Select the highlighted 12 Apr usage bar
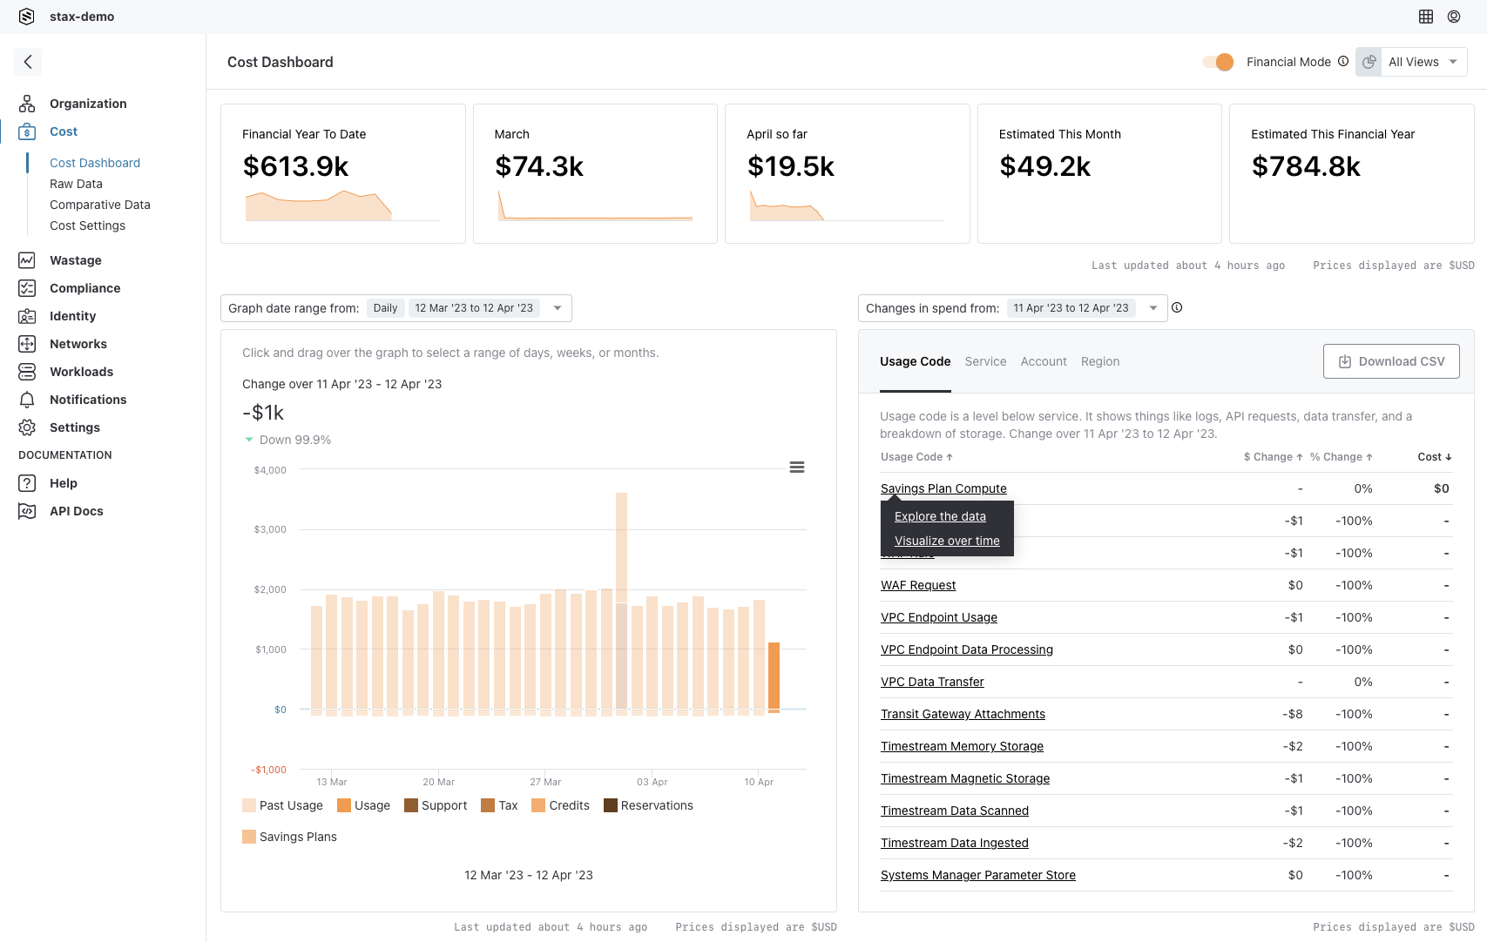 tap(774, 677)
